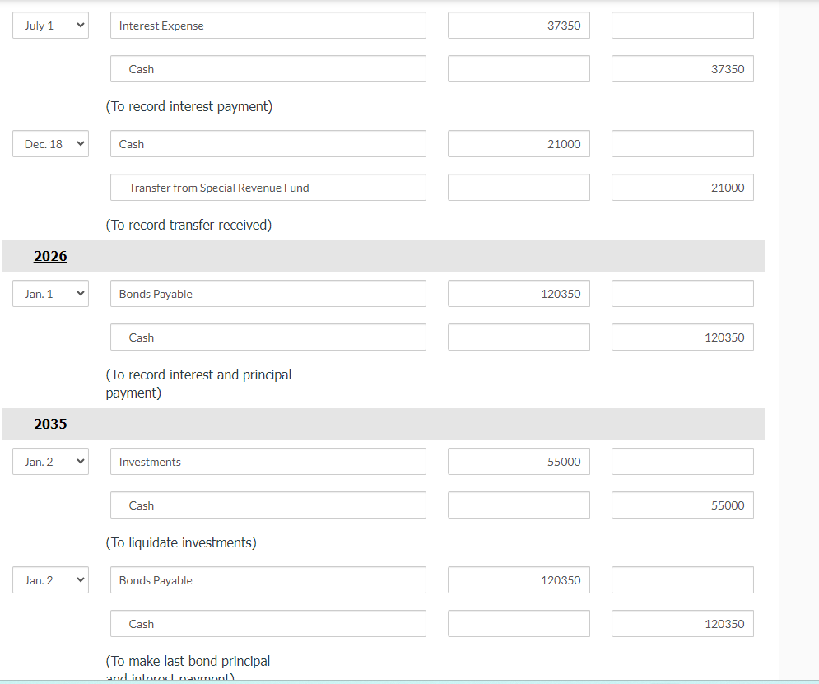Click the debit amount showing 37350
The width and height of the screenshot is (819, 684).
(518, 25)
